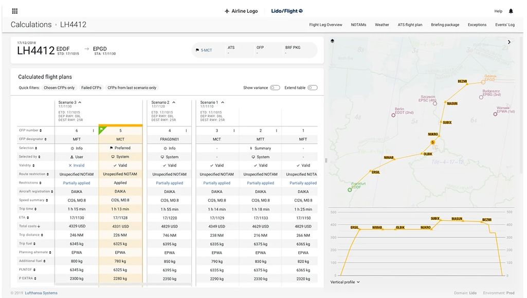Viewport: 527px width, 298px height.
Task: Collapse Scenario 3 column group
Action: tap(80, 102)
